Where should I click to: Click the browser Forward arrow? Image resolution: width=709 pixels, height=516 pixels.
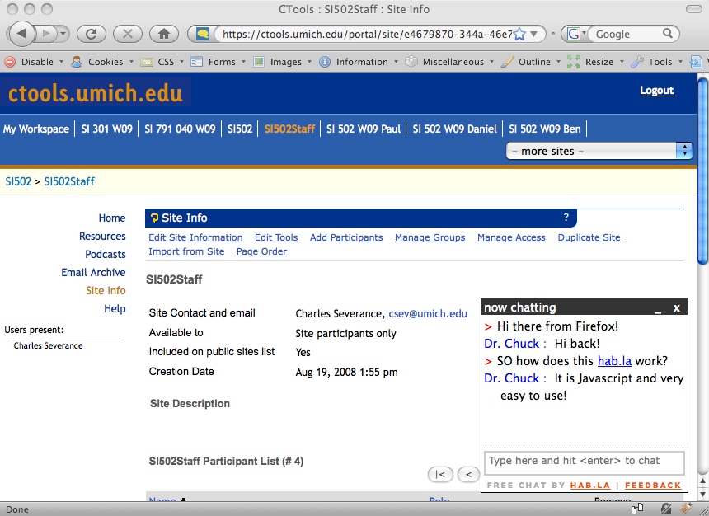click(x=45, y=34)
